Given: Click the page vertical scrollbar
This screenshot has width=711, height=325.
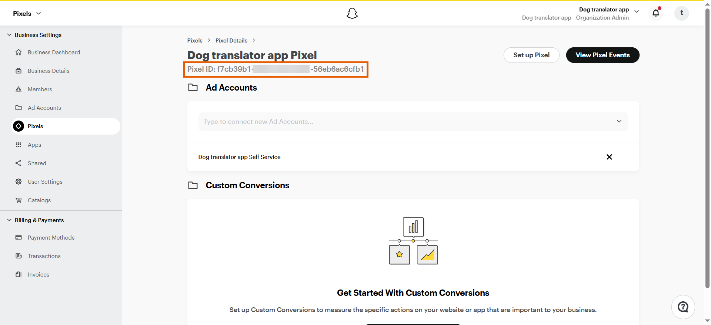Looking at the screenshot, I should 707,148.
